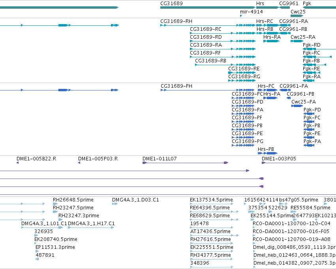The width and height of the screenshot is (336, 269).
Task: Click EST EK208740.5prime
Action: click(36, 243)
